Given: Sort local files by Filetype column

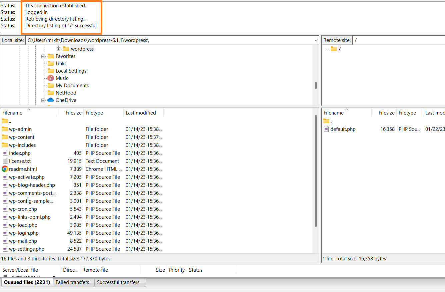Looking at the screenshot, I should pos(104,113).
